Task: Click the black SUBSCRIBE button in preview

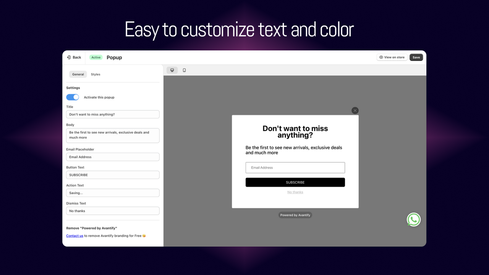Action: pyautogui.click(x=295, y=182)
